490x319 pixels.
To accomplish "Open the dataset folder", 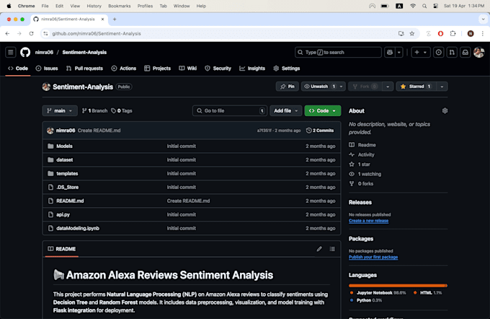I will 65,160.
